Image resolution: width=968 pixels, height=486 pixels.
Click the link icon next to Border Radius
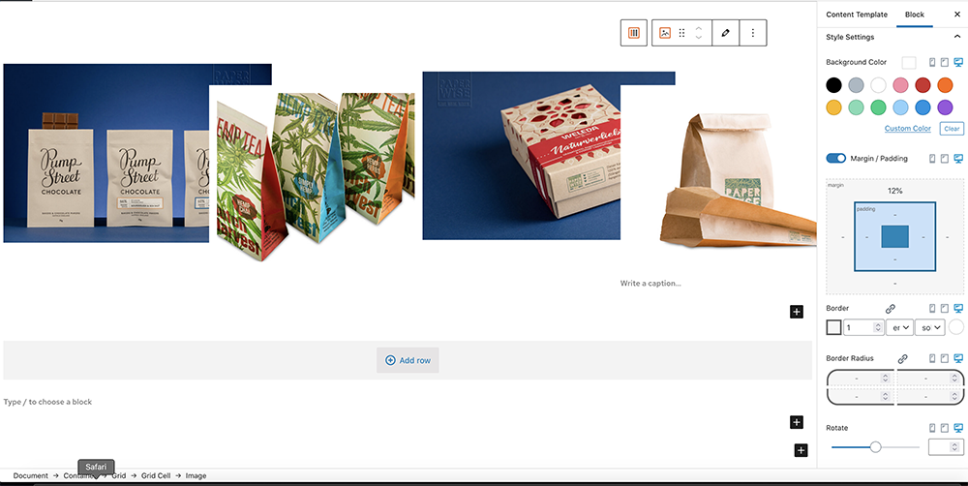pyautogui.click(x=902, y=358)
